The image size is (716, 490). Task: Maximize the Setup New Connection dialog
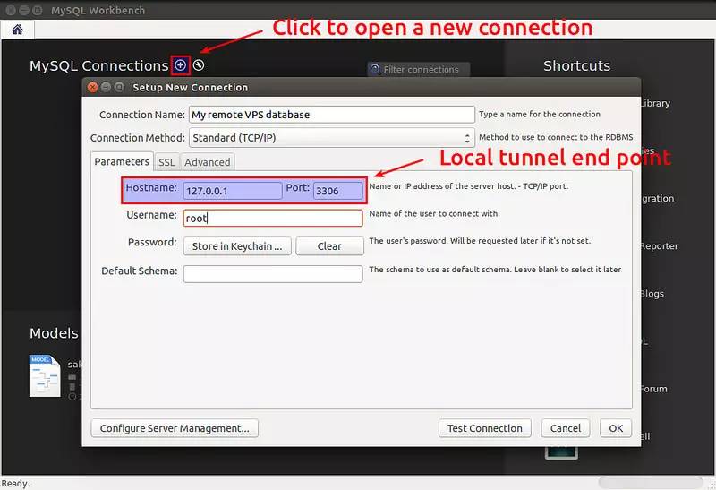pos(119,87)
